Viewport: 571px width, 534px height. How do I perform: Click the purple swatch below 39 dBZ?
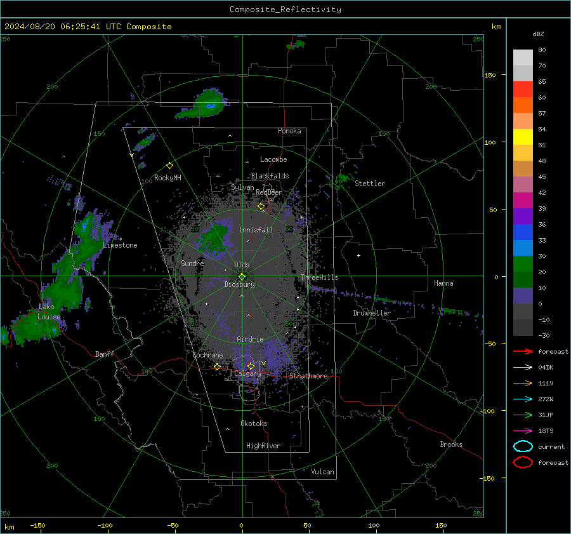523,216
